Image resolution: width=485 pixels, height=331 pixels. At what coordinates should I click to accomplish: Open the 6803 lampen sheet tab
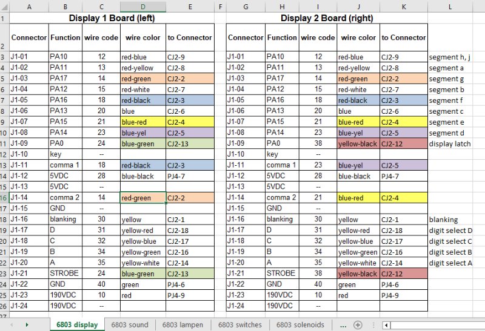pos(182,325)
